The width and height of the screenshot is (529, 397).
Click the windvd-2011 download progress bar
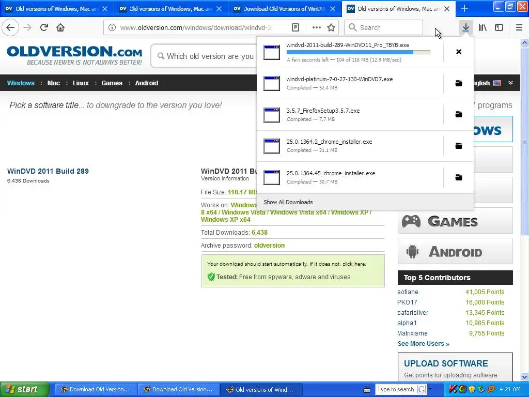pyautogui.click(x=359, y=52)
